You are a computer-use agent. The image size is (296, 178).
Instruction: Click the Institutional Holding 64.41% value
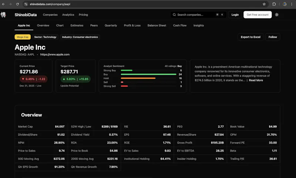[165, 159]
